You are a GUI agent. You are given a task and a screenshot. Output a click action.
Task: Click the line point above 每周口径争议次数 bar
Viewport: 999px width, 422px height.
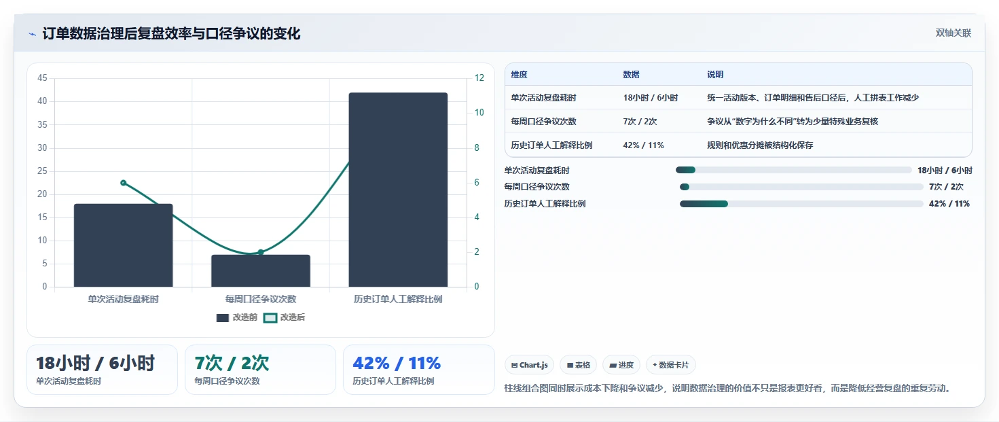(261, 252)
